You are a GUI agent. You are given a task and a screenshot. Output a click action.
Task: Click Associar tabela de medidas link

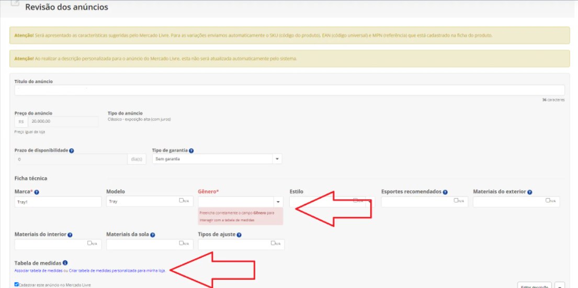click(38, 271)
